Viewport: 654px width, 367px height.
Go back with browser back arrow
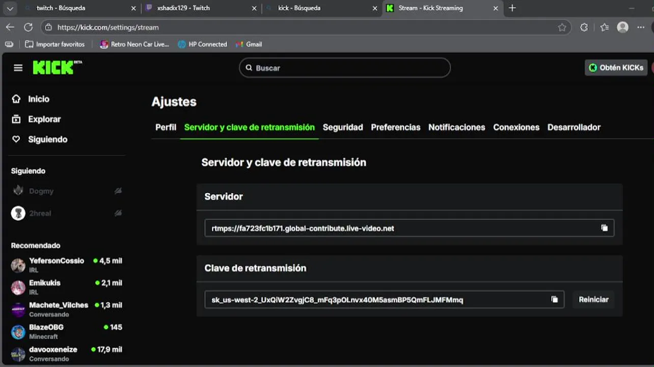10,27
